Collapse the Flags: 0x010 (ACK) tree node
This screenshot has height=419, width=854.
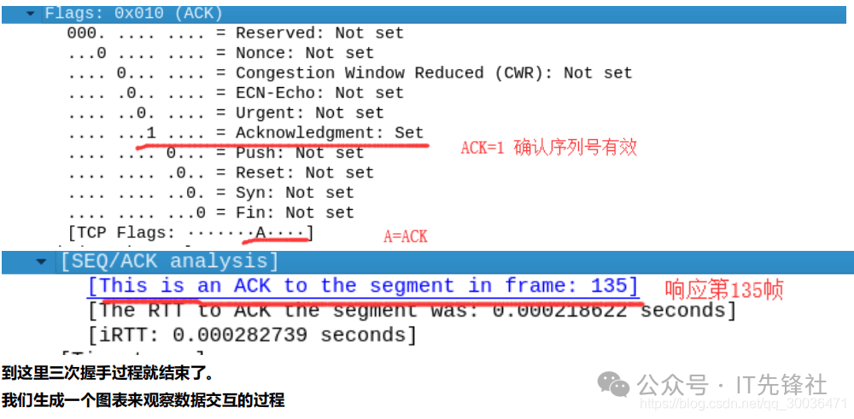(x=32, y=14)
